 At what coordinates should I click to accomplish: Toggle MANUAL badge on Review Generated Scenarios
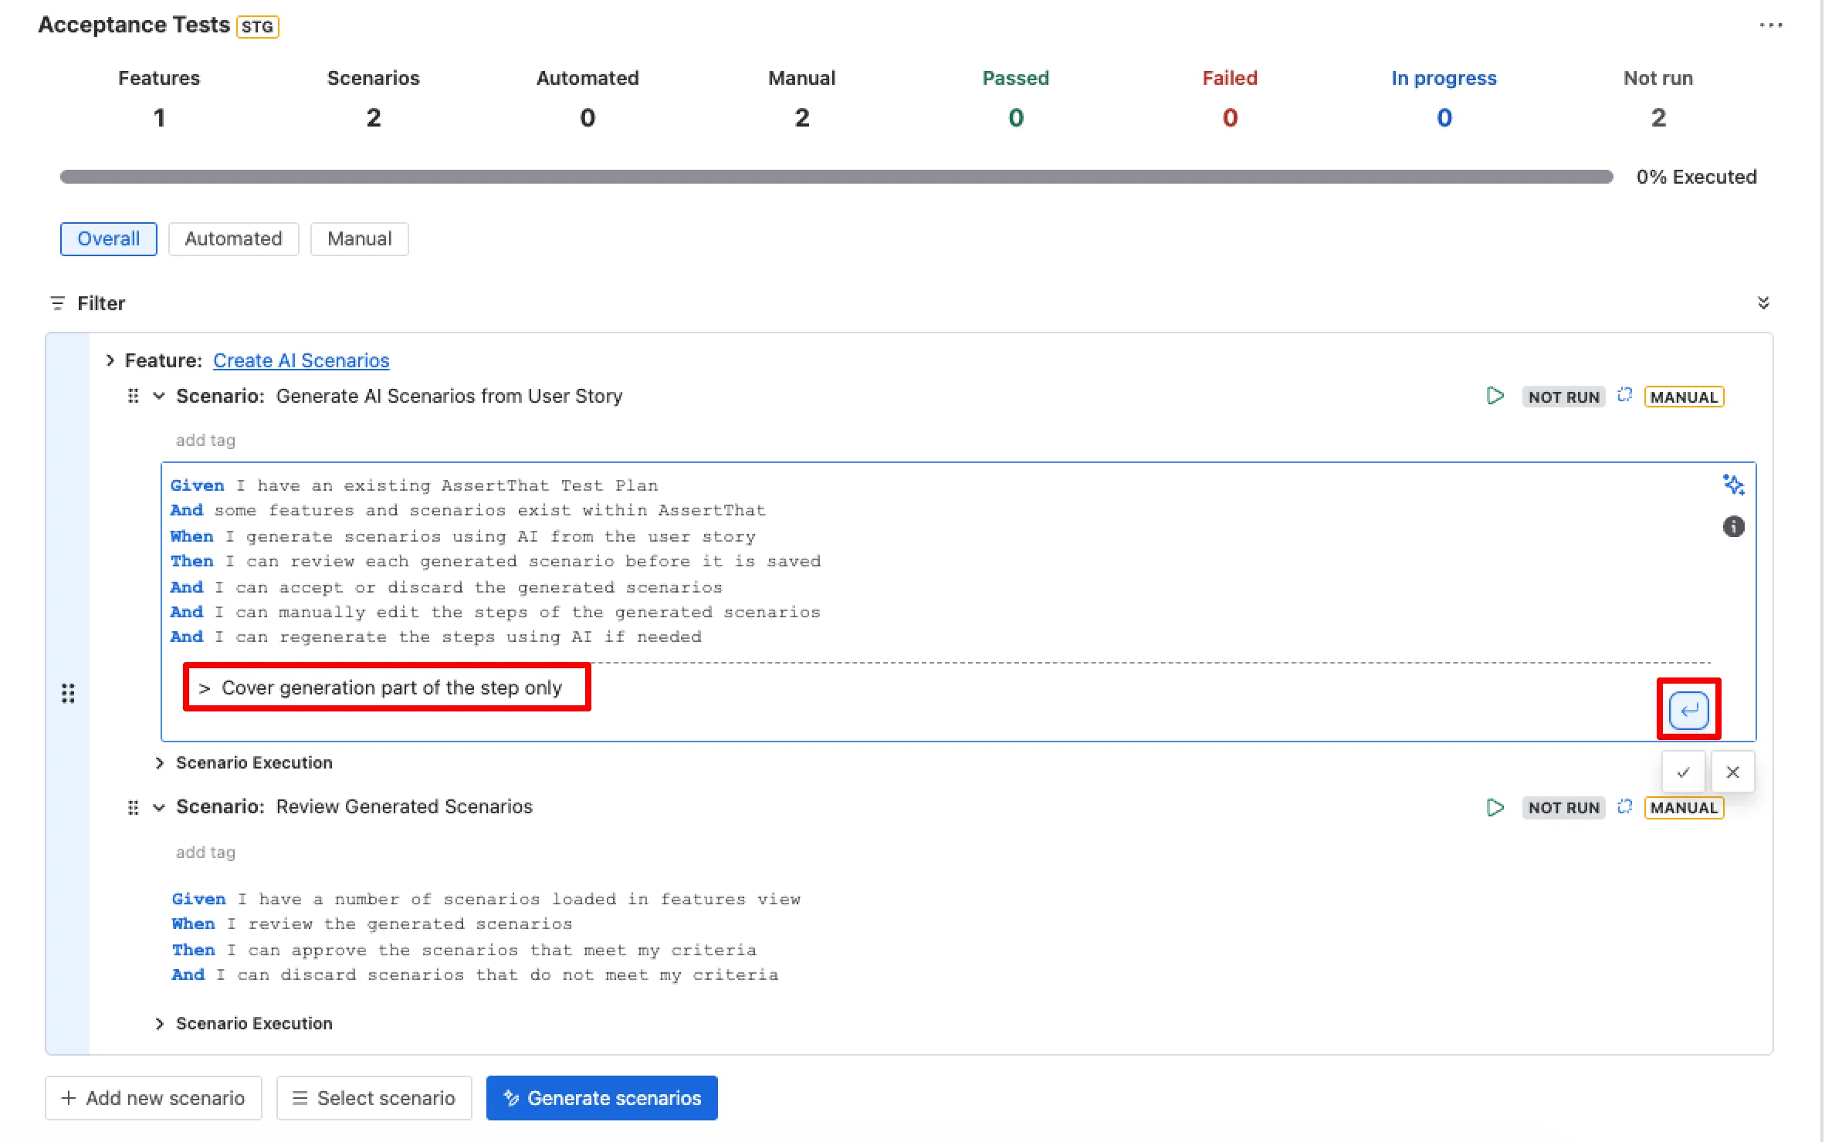click(x=1684, y=808)
